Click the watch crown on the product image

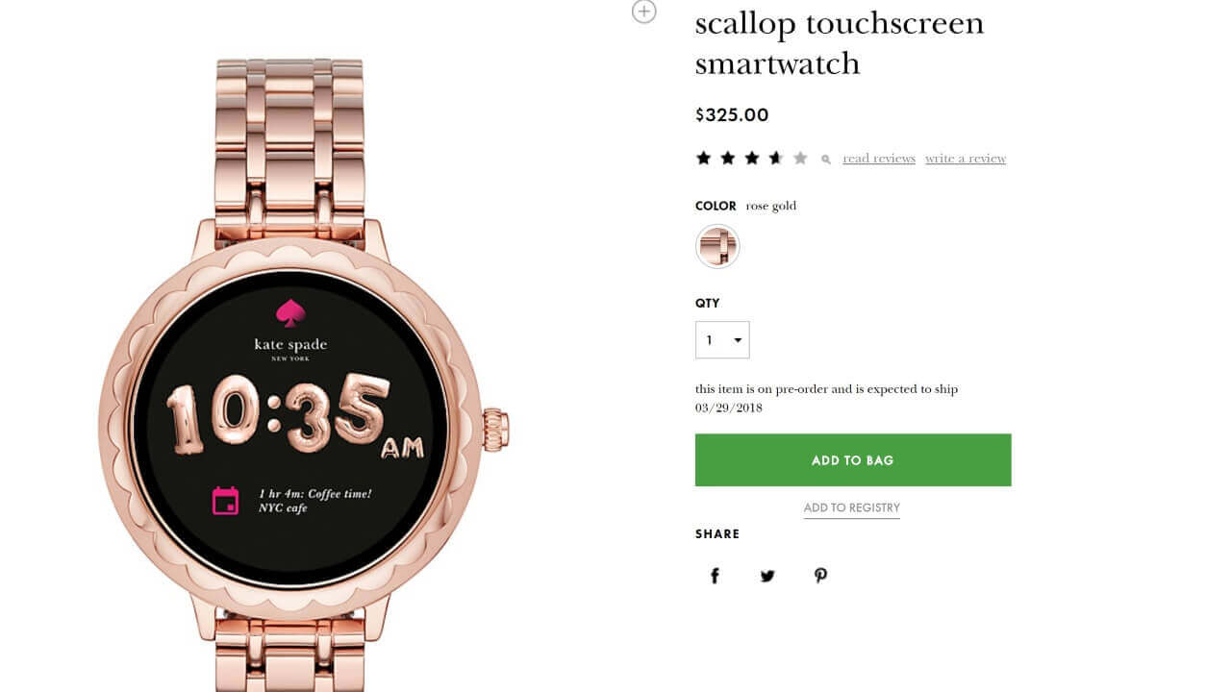[x=495, y=429]
